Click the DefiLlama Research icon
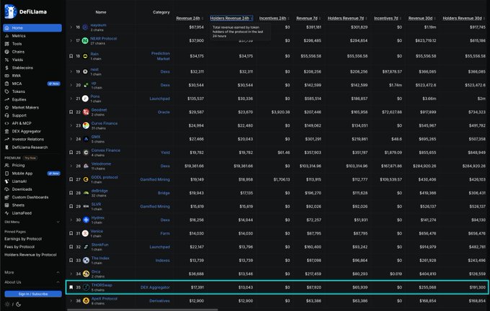This screenshot has height=311, width=490. 7,148
